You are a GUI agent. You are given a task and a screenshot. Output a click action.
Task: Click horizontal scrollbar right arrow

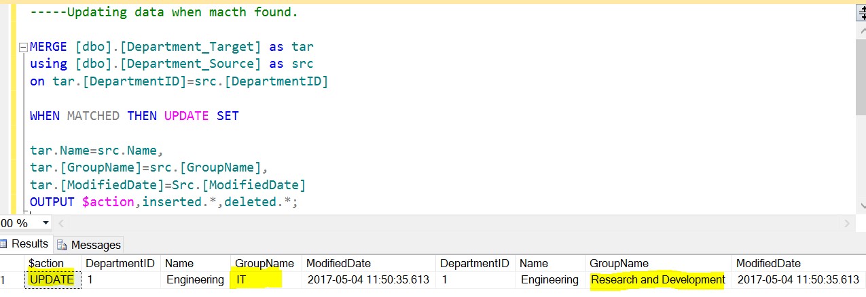[847, 223]
